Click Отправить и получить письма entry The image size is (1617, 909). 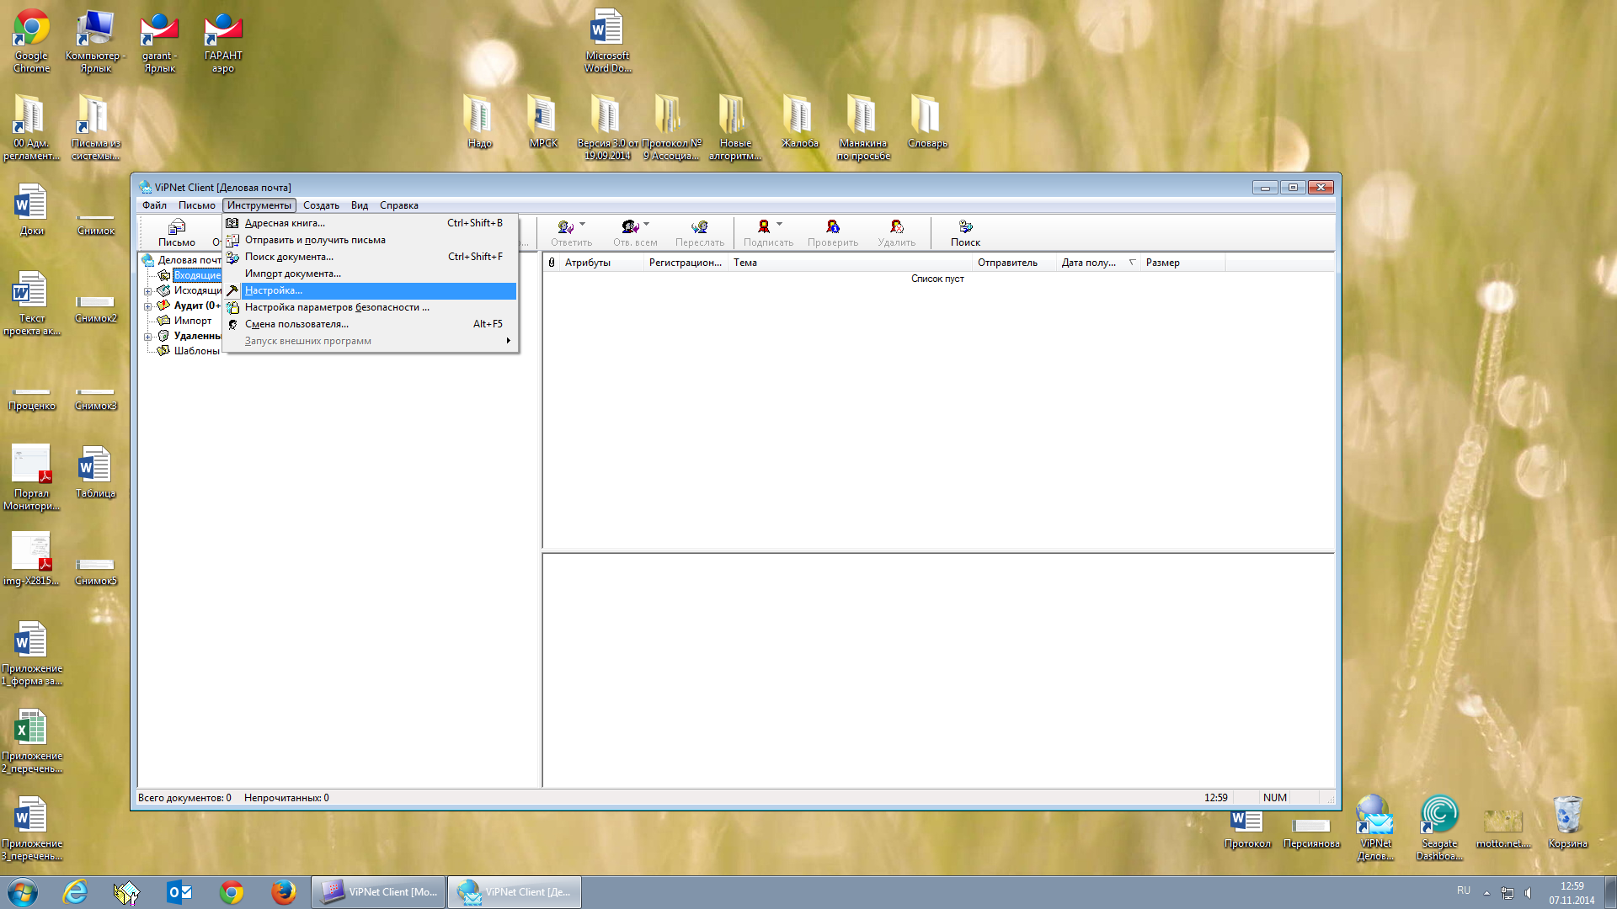click(315, 240)
